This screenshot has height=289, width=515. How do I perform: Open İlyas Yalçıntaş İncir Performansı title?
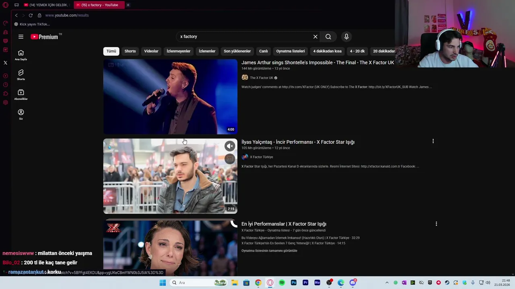click(298, 142)
